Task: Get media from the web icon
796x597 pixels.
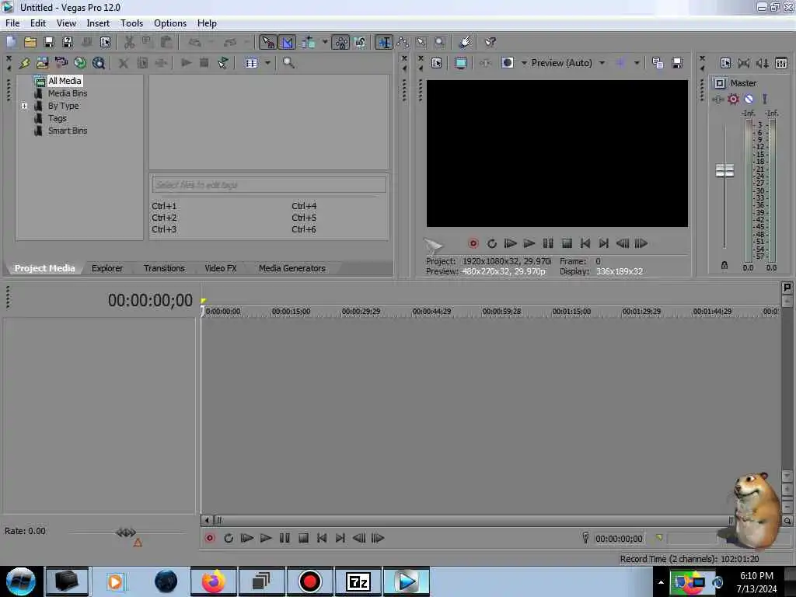Action: 99,63
